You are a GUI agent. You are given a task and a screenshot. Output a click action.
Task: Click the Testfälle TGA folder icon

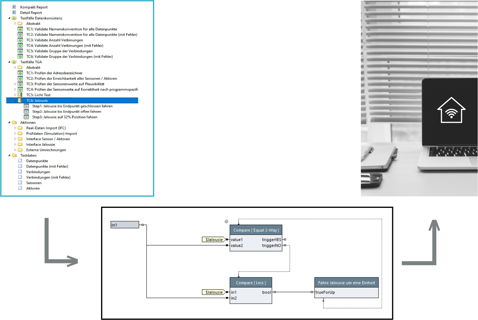click(x=14, y=62)
